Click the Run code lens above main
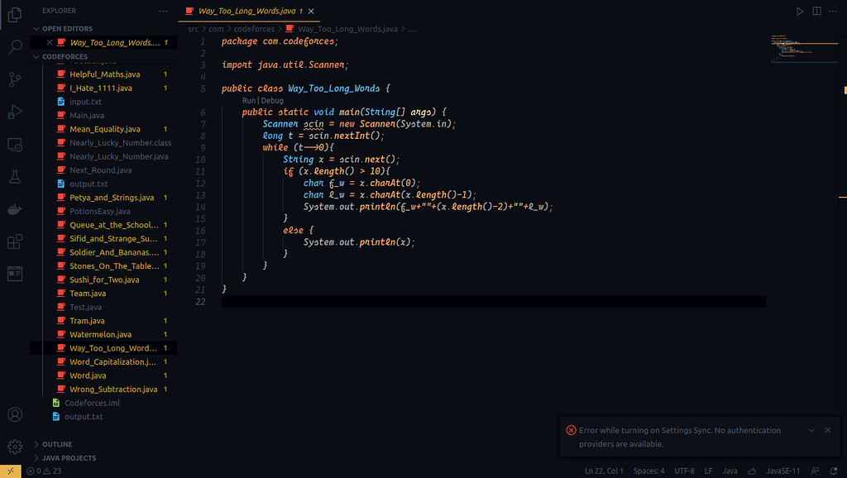Viewport: 847px width, 478px height. click(x=248, y=100)
